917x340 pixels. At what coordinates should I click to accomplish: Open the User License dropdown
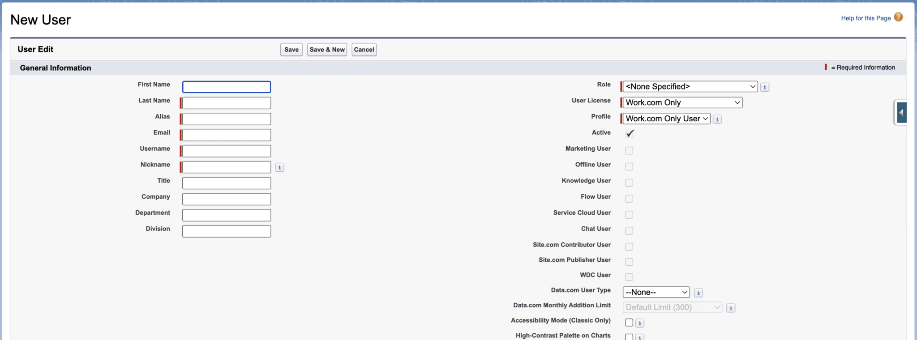pyautogui.click(x=682, y=103)
